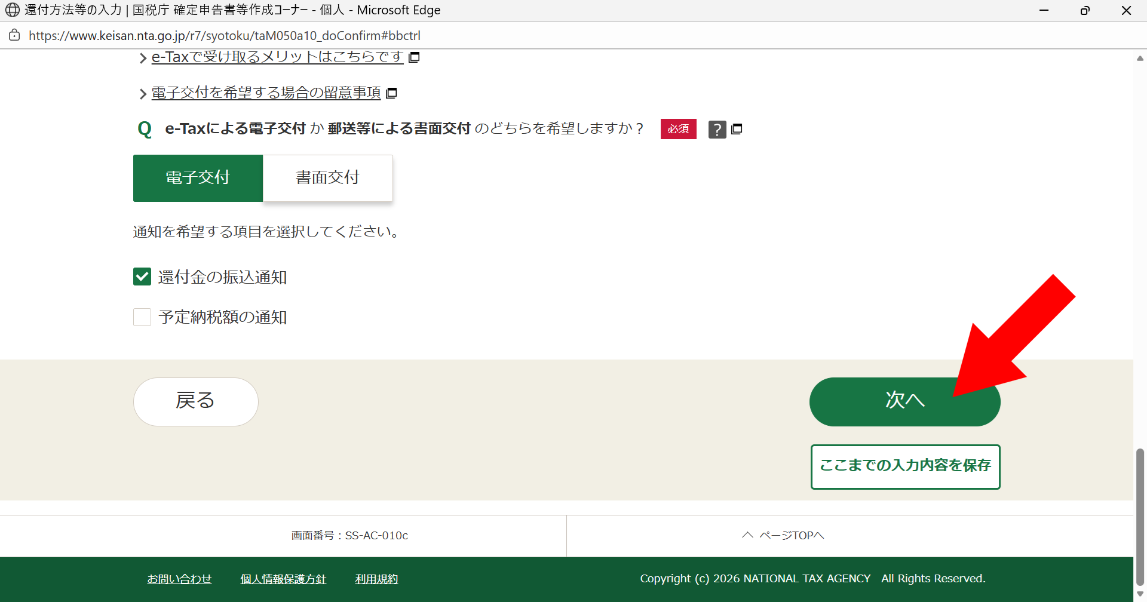Enable 予定納税額の通知 checkbox
The image size is (1147, 602).
tap(142, 317)
